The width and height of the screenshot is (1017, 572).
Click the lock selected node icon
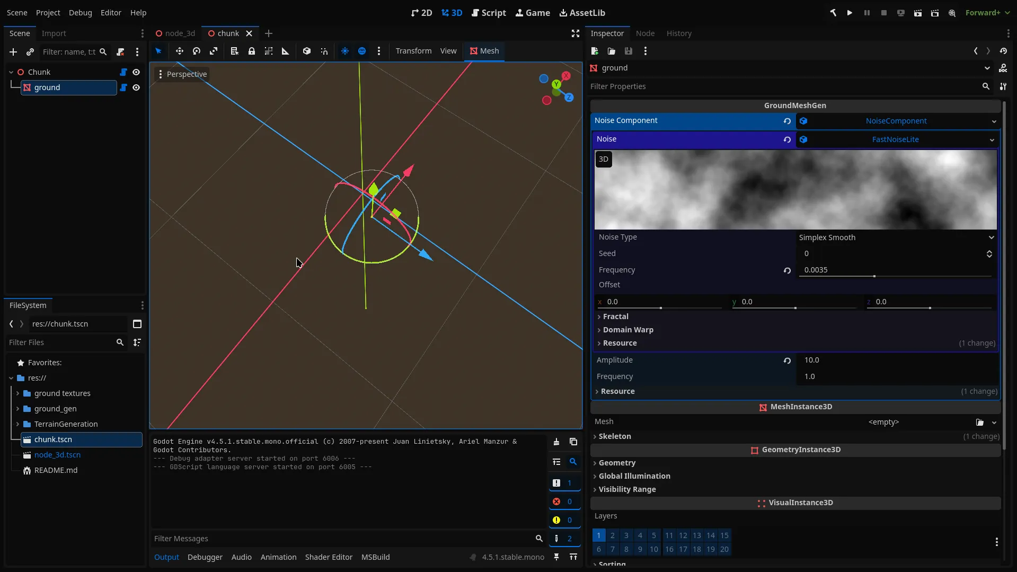[252, 51]
